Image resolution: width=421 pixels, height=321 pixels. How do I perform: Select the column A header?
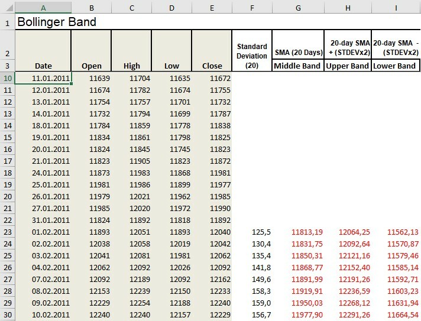point(43,8)
